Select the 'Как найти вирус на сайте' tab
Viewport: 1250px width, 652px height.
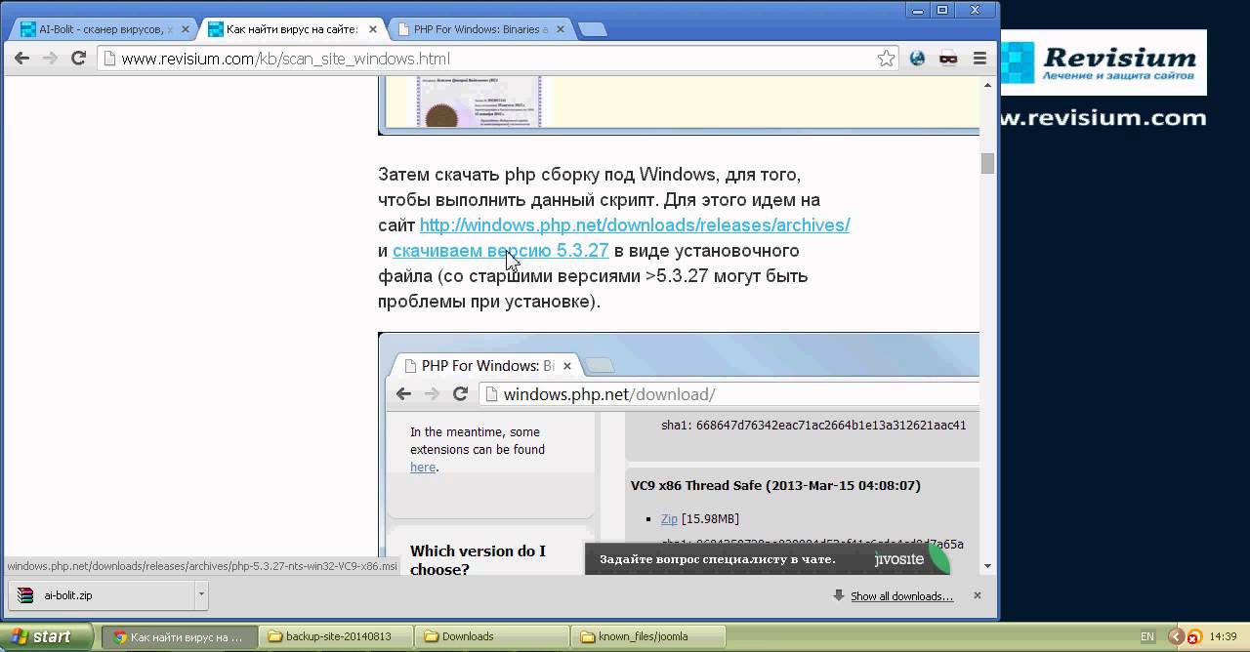[290, 29]
